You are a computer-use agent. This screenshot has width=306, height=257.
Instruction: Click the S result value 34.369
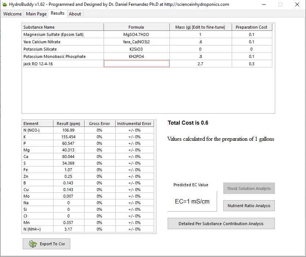[x=69, y=163]
